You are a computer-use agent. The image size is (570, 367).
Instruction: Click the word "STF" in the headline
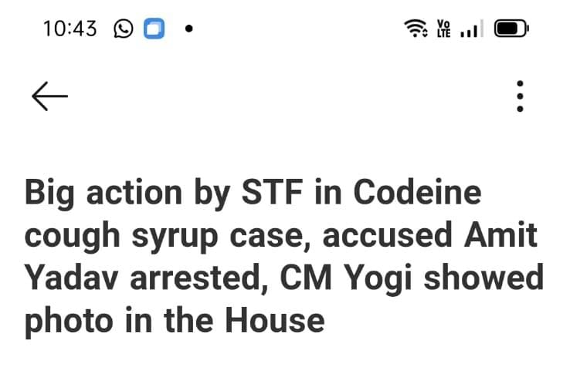[275, 193]
